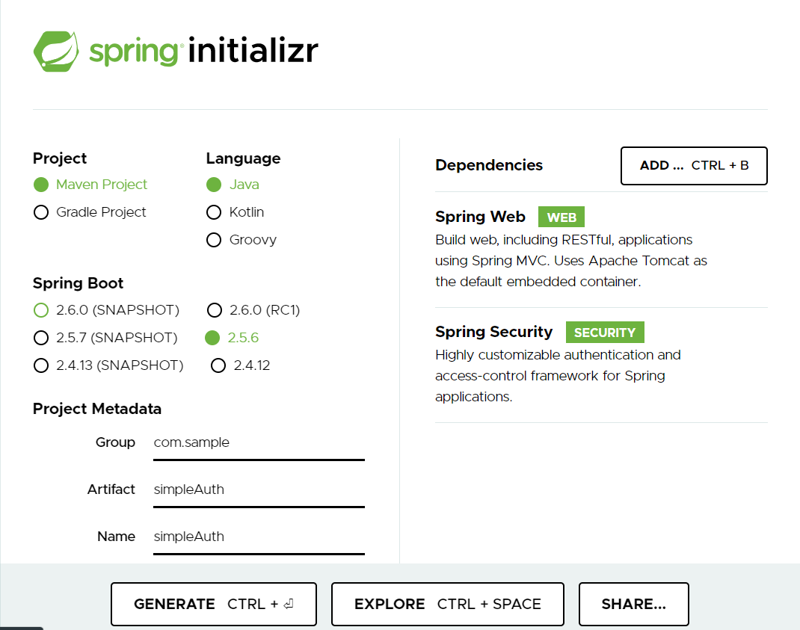
Task: Pick Spring Boot 2.5.7 (SNAPSHOT)
Action: 41,337
